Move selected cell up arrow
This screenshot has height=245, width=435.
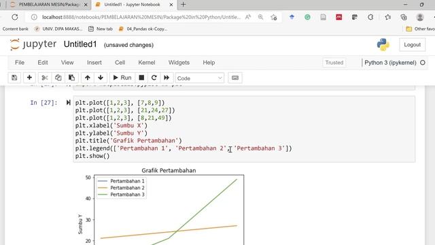(x=88, y=78)
